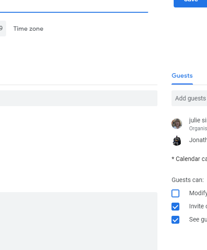Click julie's profile avatar

[177, 124]
